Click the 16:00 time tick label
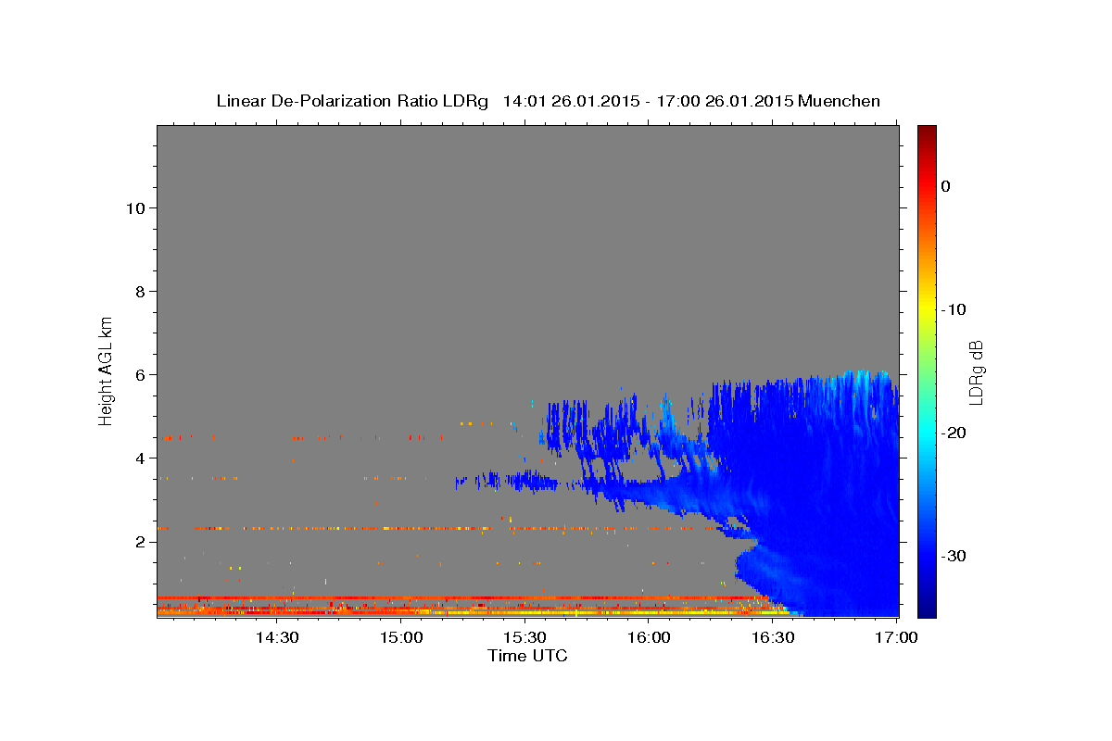Screen dimensions: 1112x741 tap(649, 637)
